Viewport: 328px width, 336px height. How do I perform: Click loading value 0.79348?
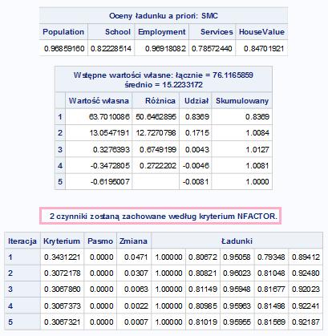272,257
